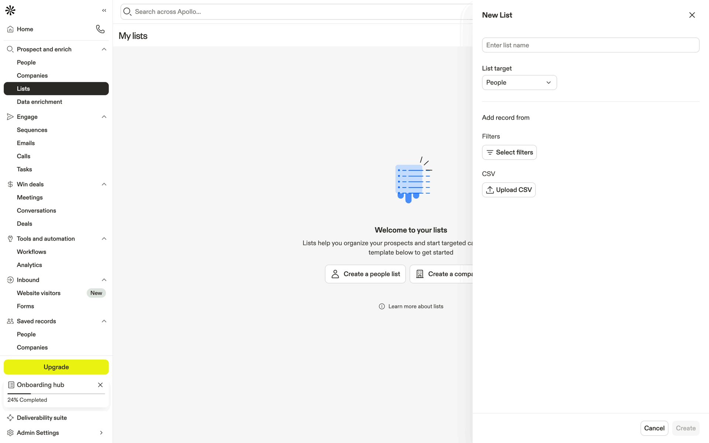
Task: Collapse the Inbound section
Action: coord(104,280)
